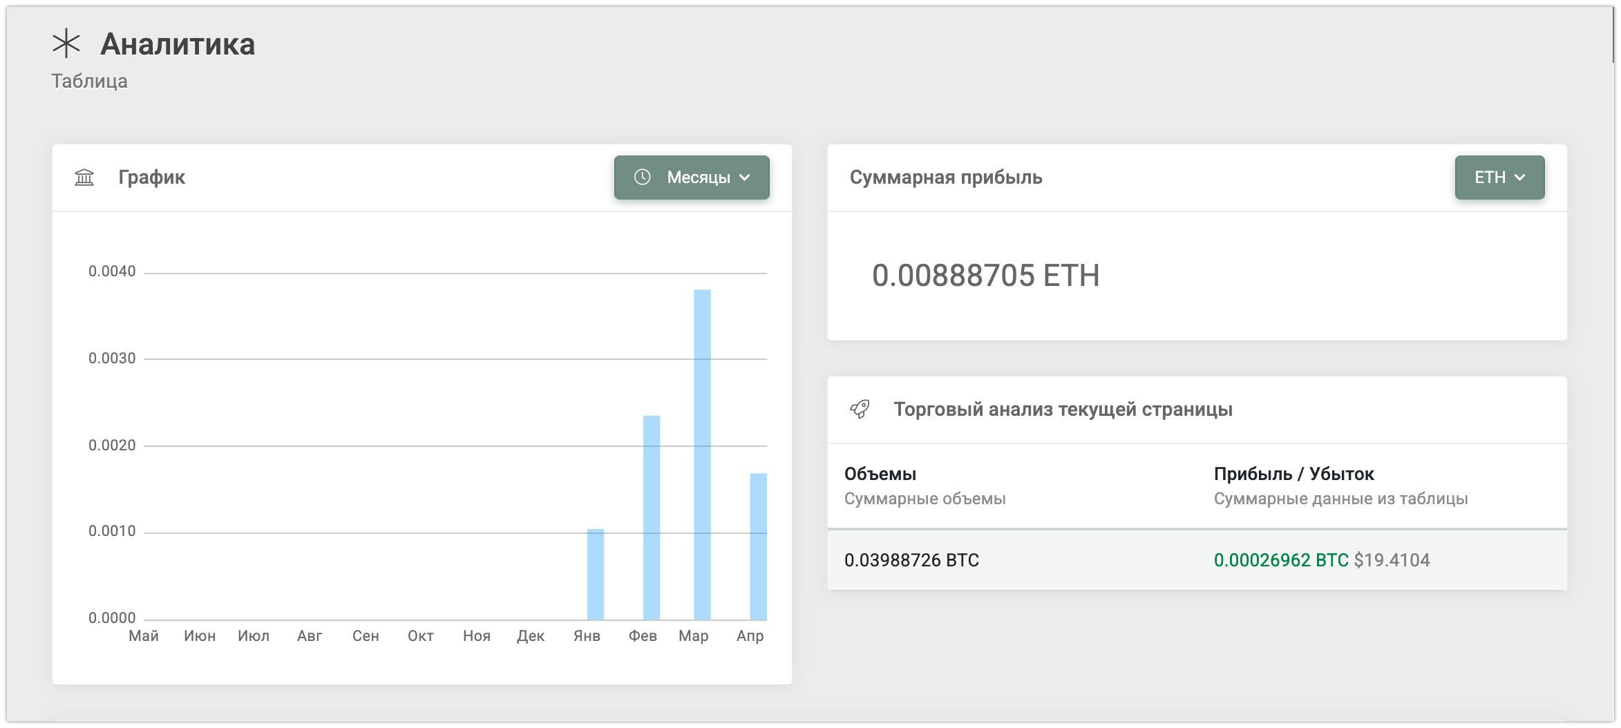
Task: Click the Янв bar in the chart
Action: point(596,574)
